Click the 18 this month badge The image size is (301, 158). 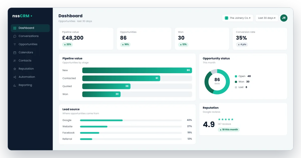tap(229, 129)
